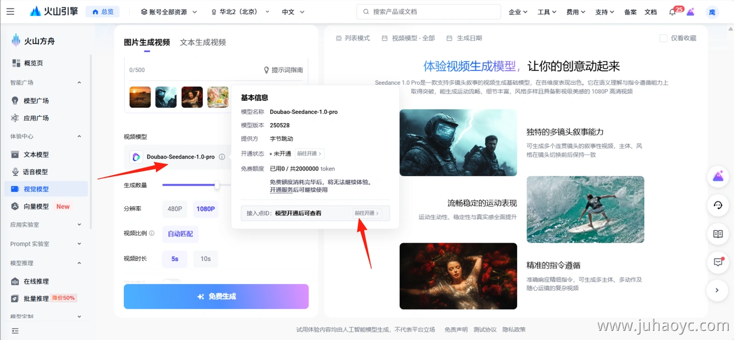This screenshot has width=734, height=340.
Task: Expand the 模型定制 section
Action: pos(79,317)
